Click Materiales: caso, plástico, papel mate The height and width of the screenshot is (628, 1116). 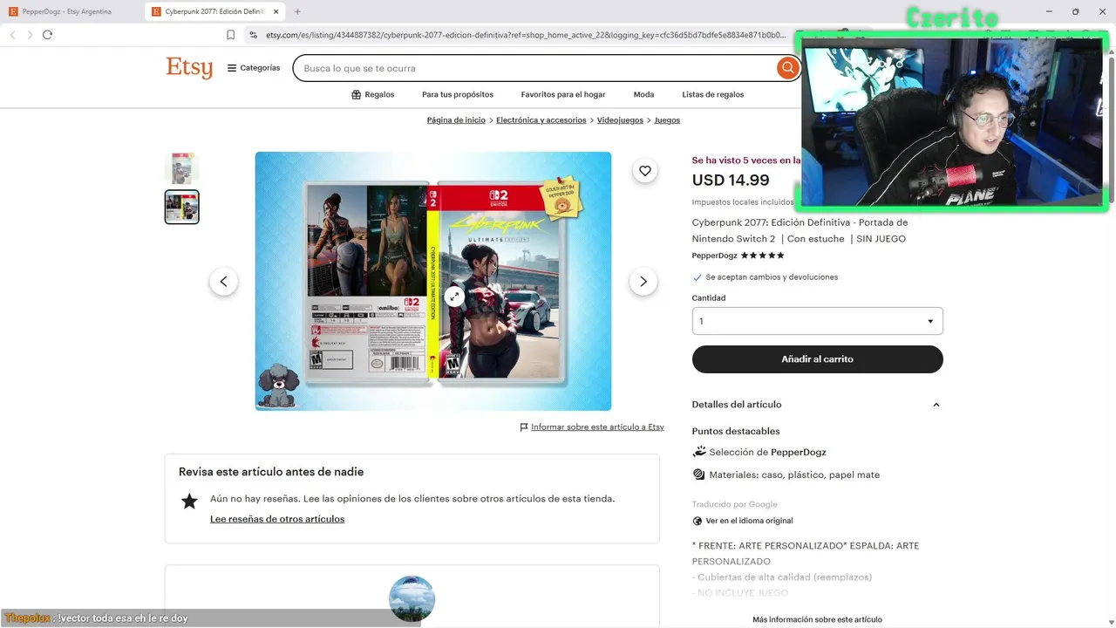(x=794, y=474)
